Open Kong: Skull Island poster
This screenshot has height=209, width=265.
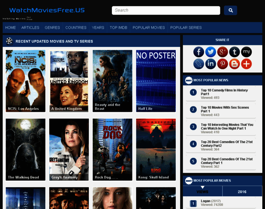(x=156, y=149)
